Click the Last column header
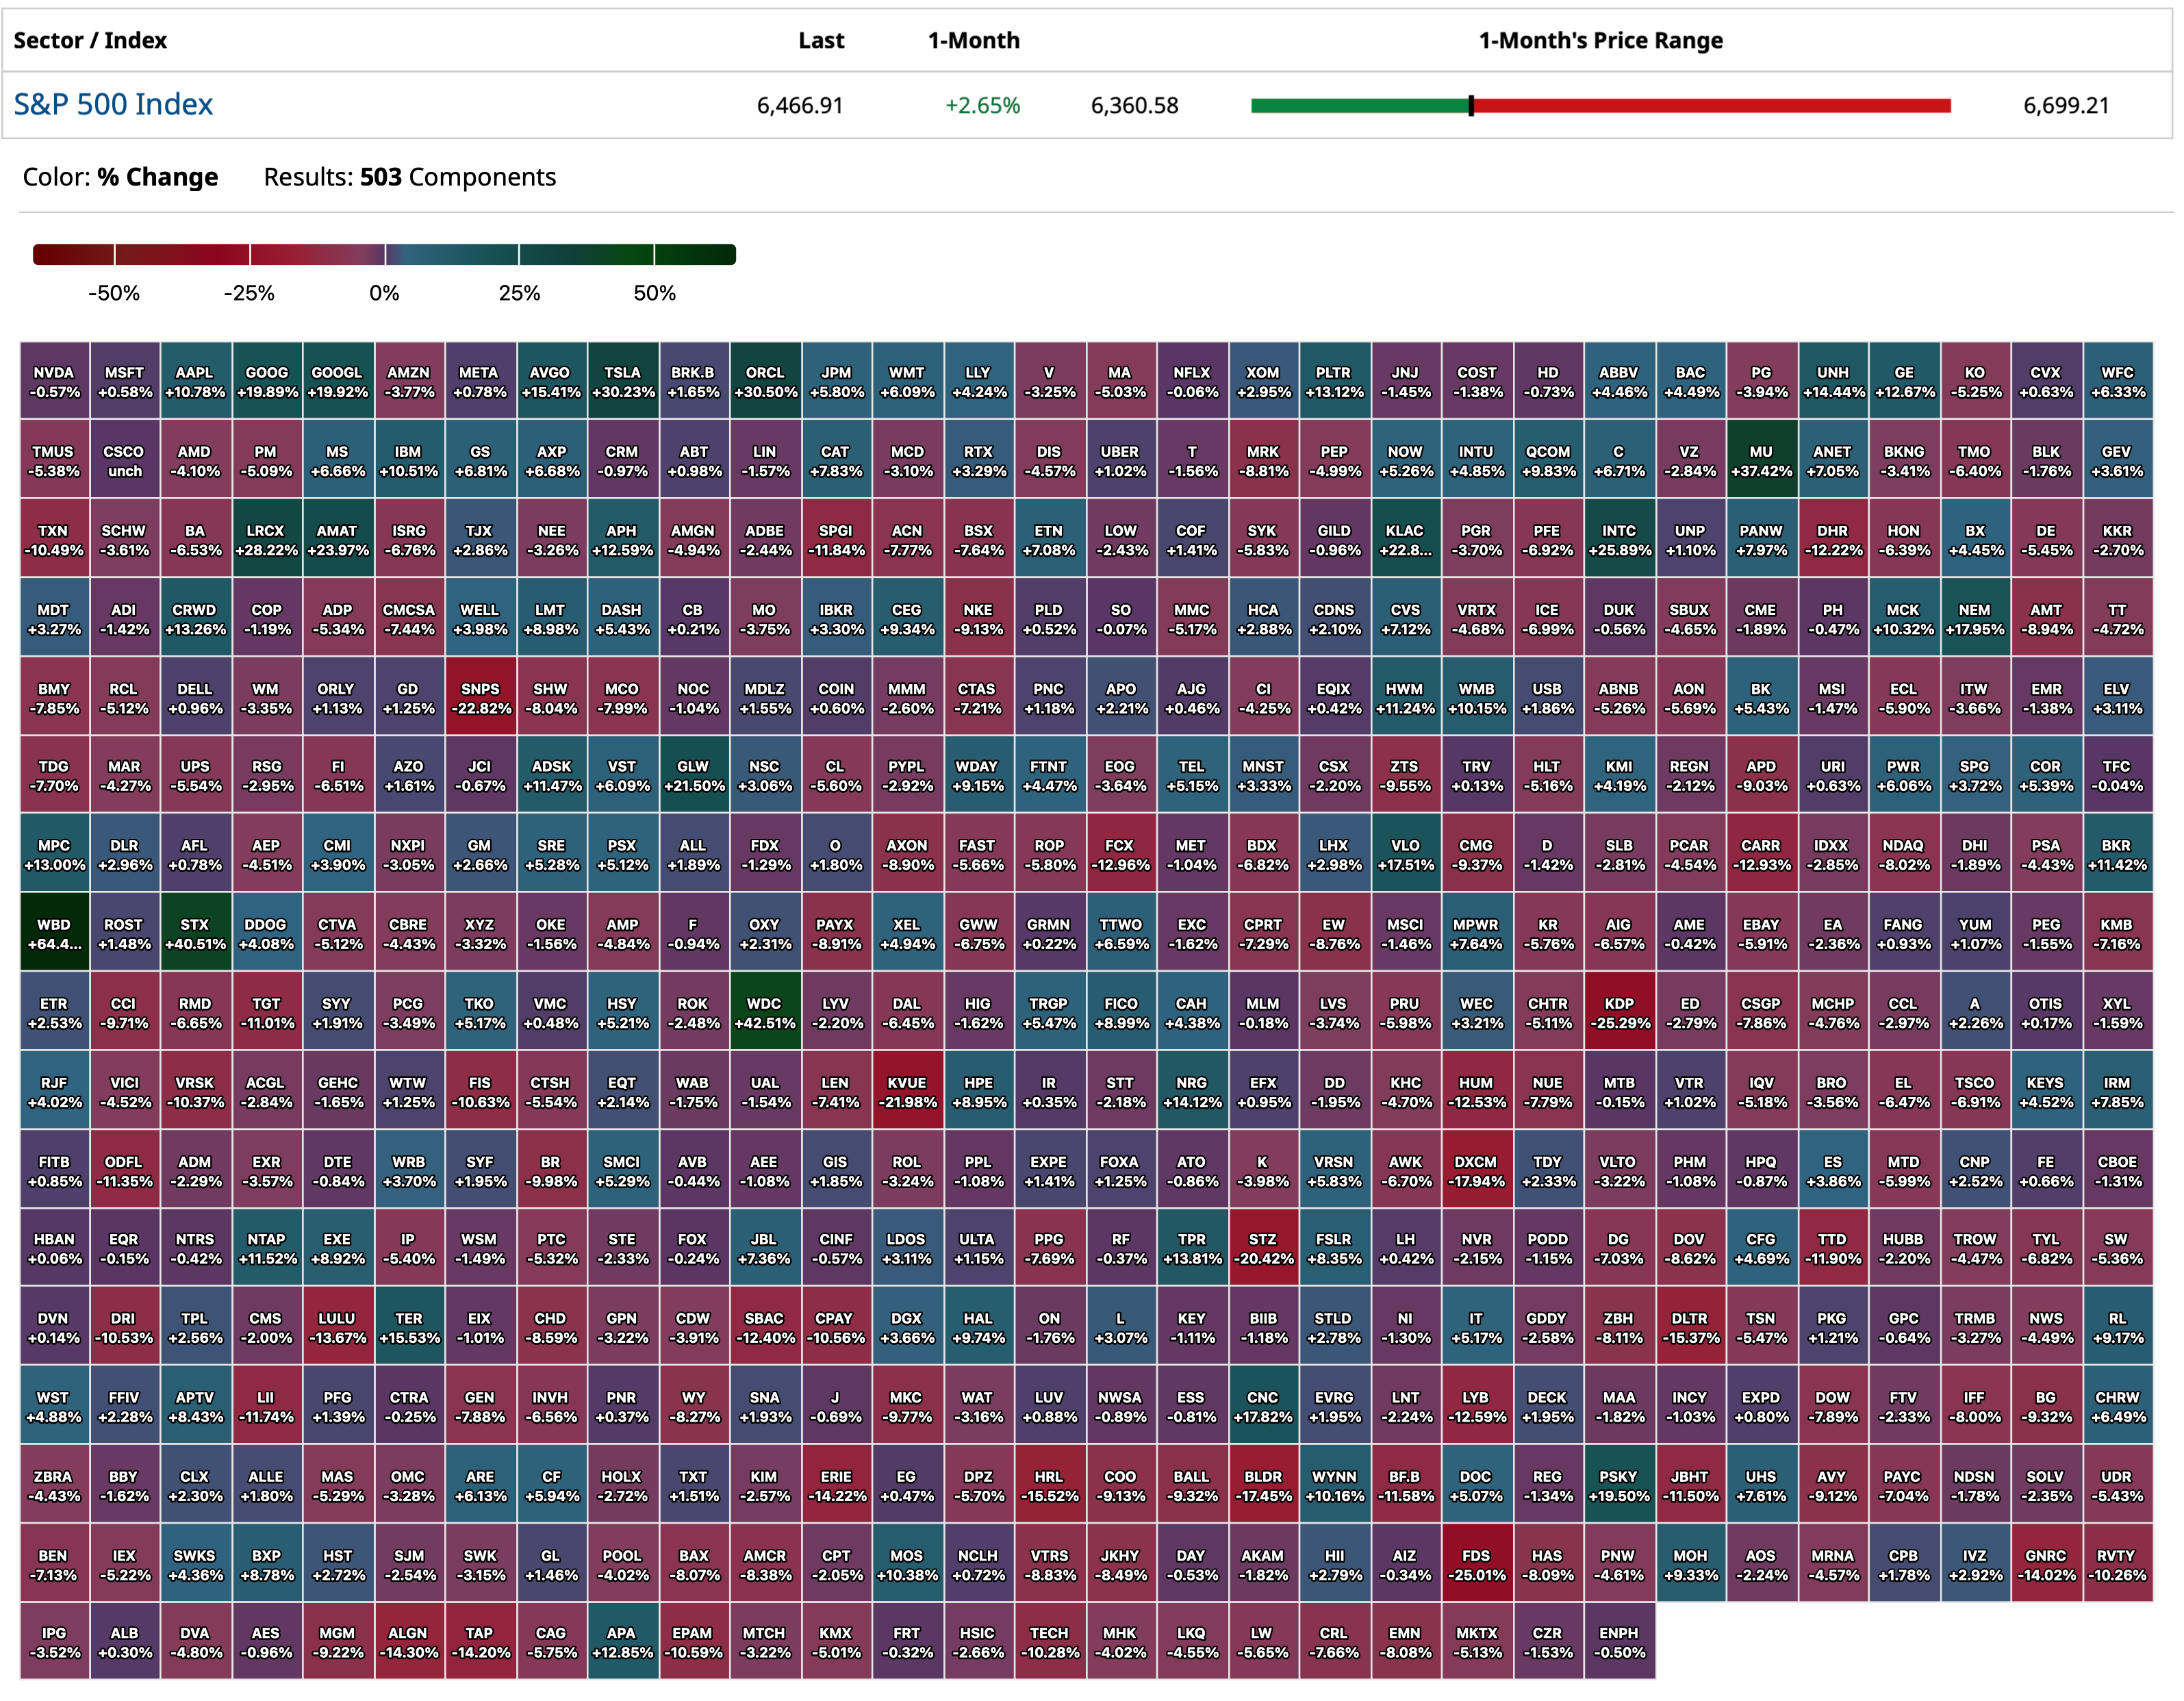The image size is (2184, 1701). [x=821, y=40]
